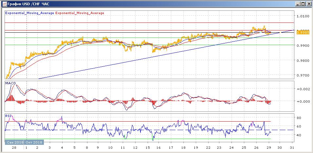Click date 15 on the time axis

point(148,148)
